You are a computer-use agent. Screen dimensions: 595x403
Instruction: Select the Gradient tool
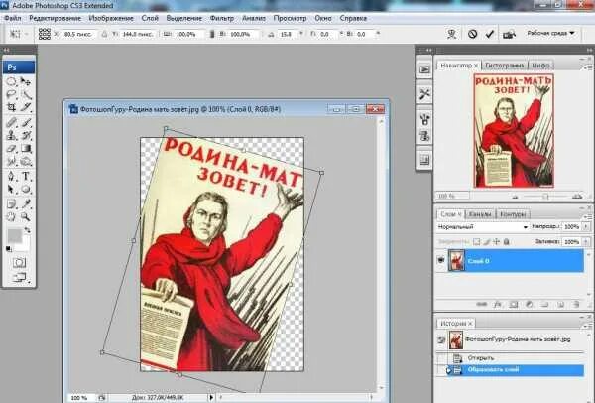tap(26, 149)
